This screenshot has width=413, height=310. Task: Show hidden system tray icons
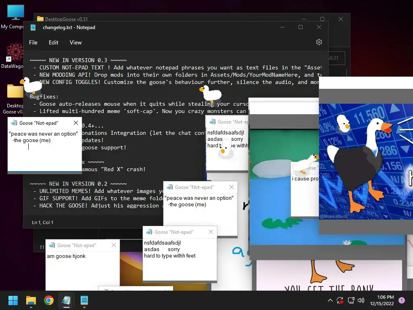pos(330,300)
